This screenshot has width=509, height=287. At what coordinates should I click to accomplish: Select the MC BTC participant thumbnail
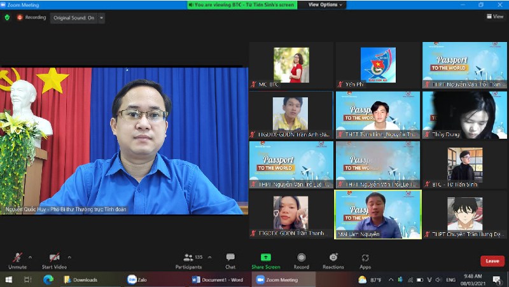[x=291, y=65]
